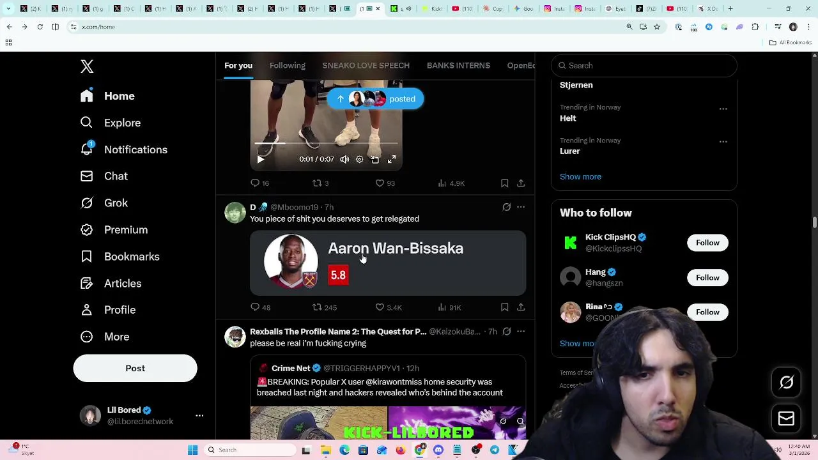Open video settings gear icon
Image resolution: width=818 pixels, height=460 pixels.
[359, 159]
